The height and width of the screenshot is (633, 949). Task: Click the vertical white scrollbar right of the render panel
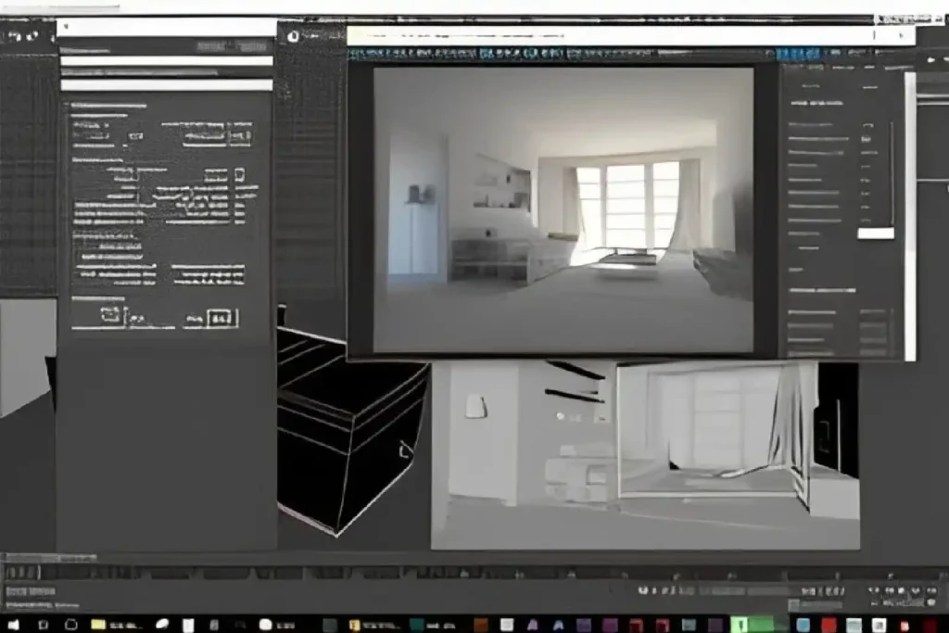(909, 215)
